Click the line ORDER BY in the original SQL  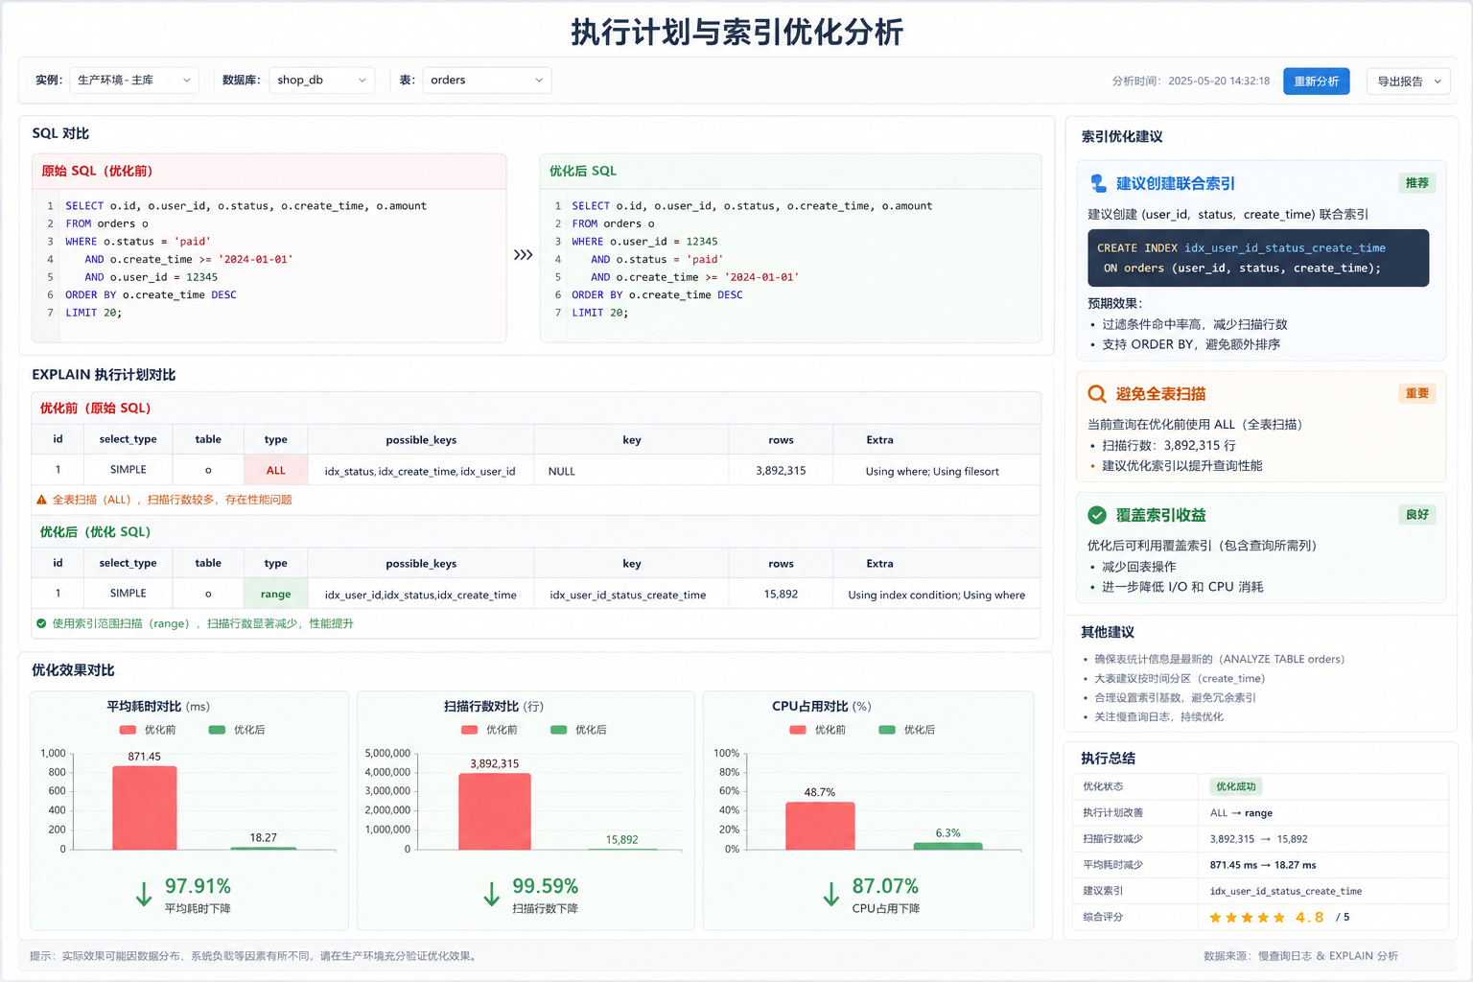(151, 294)
